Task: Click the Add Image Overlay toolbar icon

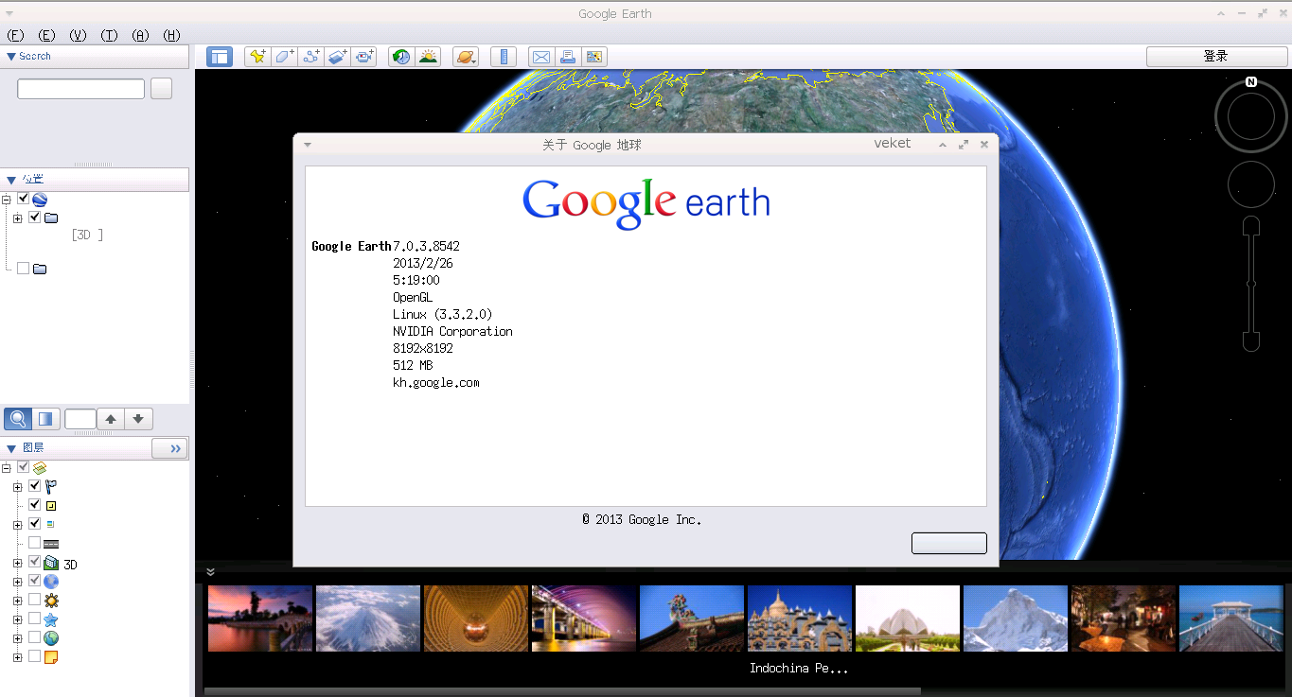Action: 338,57
